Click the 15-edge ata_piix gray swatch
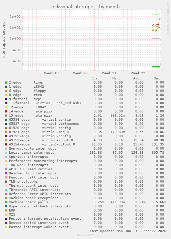Screen dimensions: 171x239 [6, 116]
